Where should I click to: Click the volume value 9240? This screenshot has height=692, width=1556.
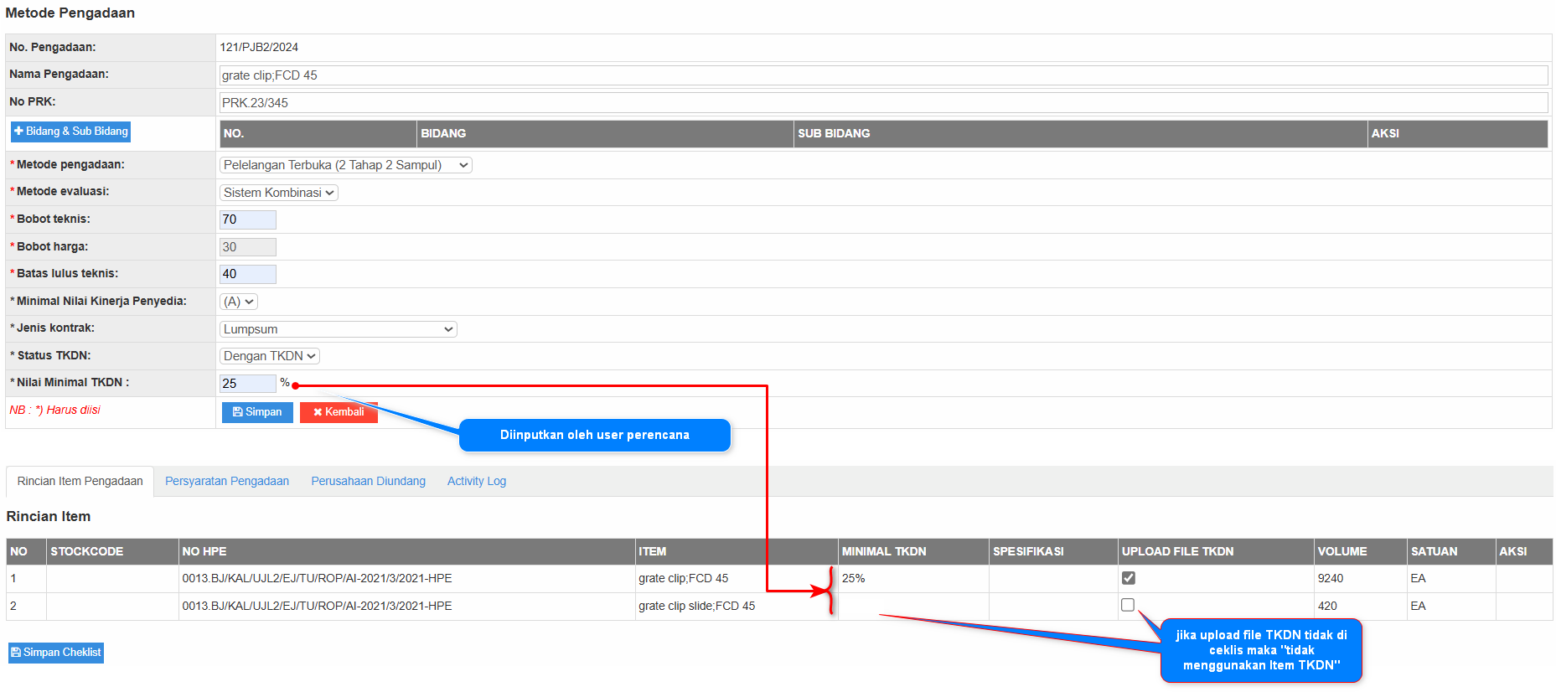(x=1331, y=579)
